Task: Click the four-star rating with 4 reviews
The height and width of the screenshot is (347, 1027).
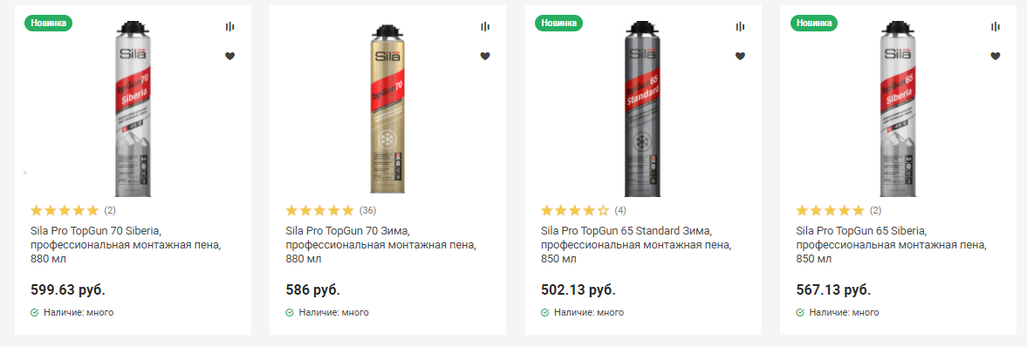Action: (584, 210)
